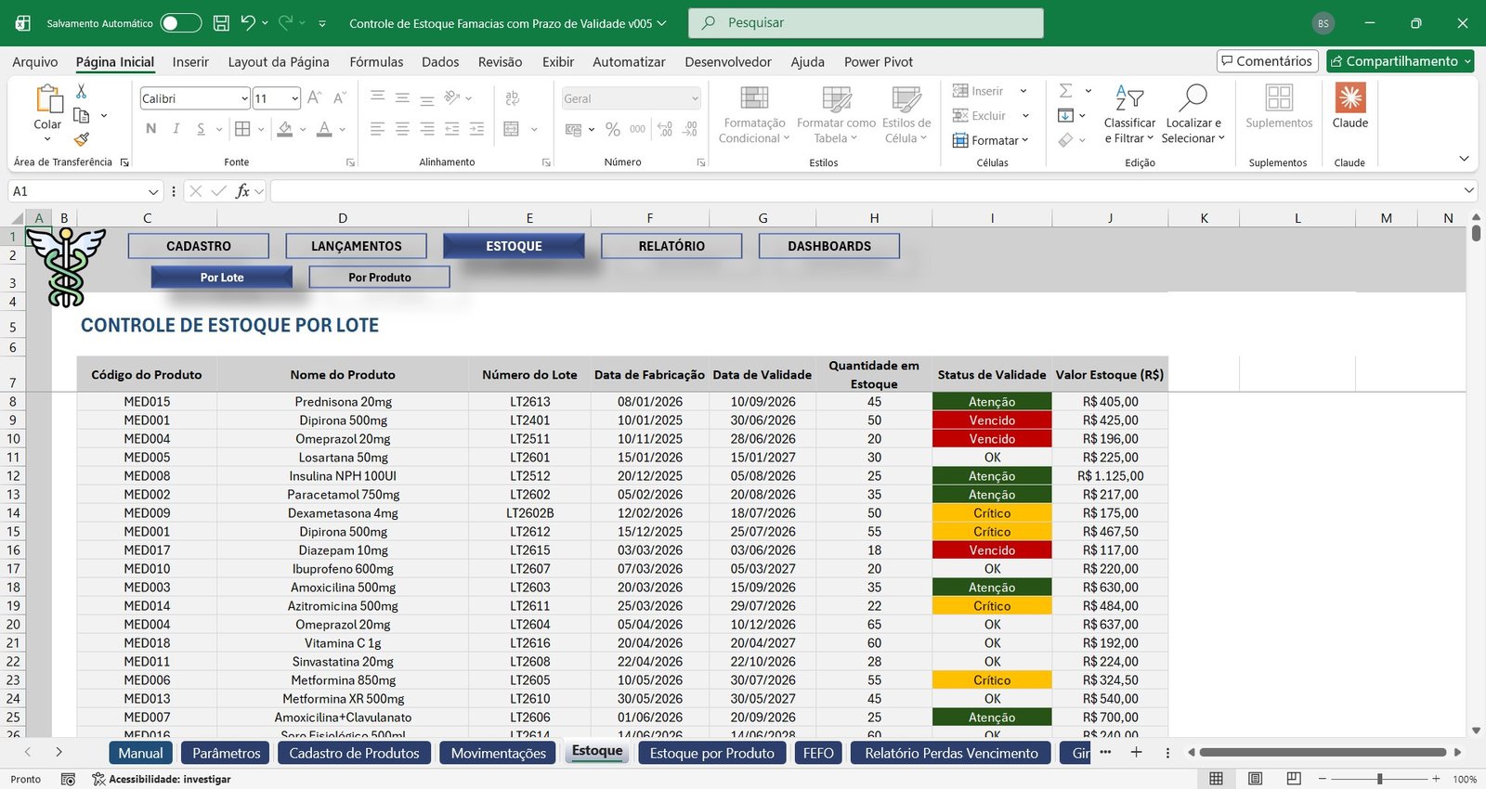
Task: Toggle center horizontal alignment
Action: pos(402,129)
